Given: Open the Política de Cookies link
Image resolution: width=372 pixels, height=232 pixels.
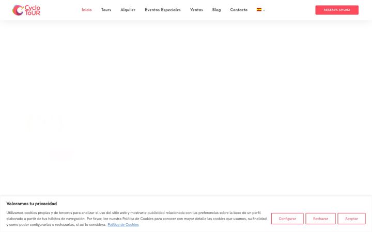Looking at the screenshot, I should 123,224.
